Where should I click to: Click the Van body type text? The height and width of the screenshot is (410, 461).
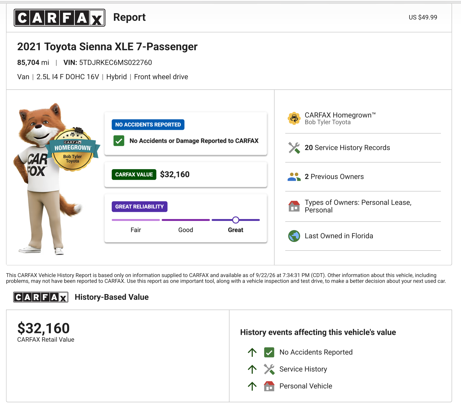click(x=23, y=77)
